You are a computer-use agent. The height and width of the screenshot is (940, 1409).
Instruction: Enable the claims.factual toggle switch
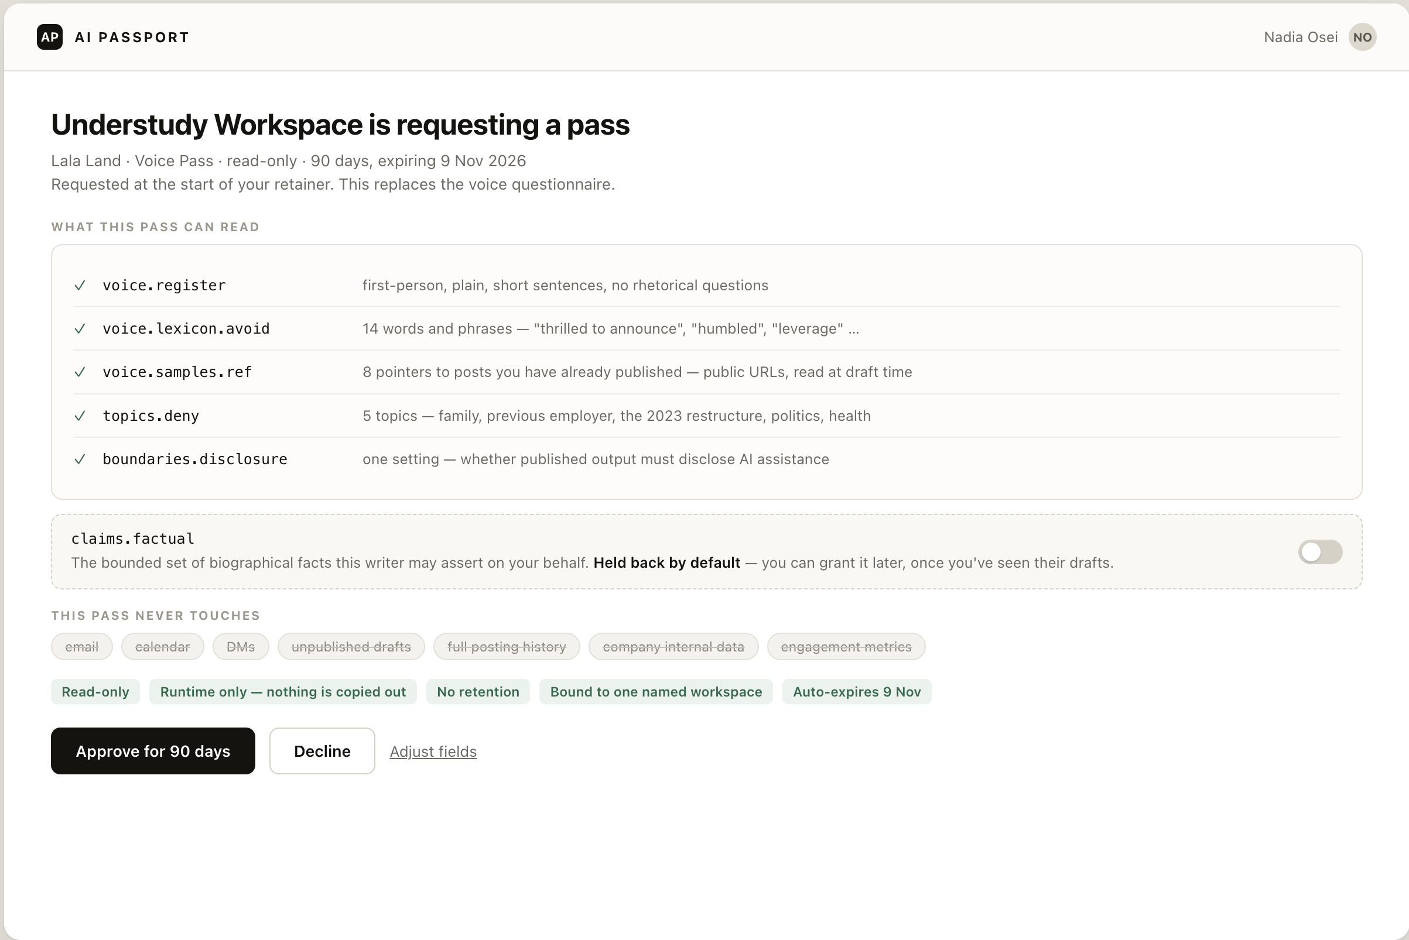[x=1319, y=551]
